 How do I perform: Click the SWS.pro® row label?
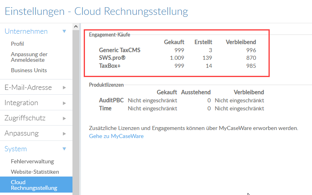(x=112, y=58)
